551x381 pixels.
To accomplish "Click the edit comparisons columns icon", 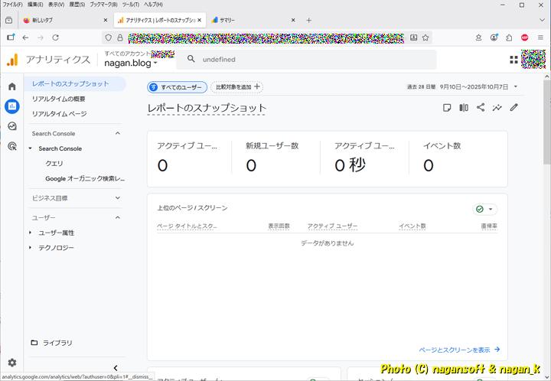I will [464, 108].
